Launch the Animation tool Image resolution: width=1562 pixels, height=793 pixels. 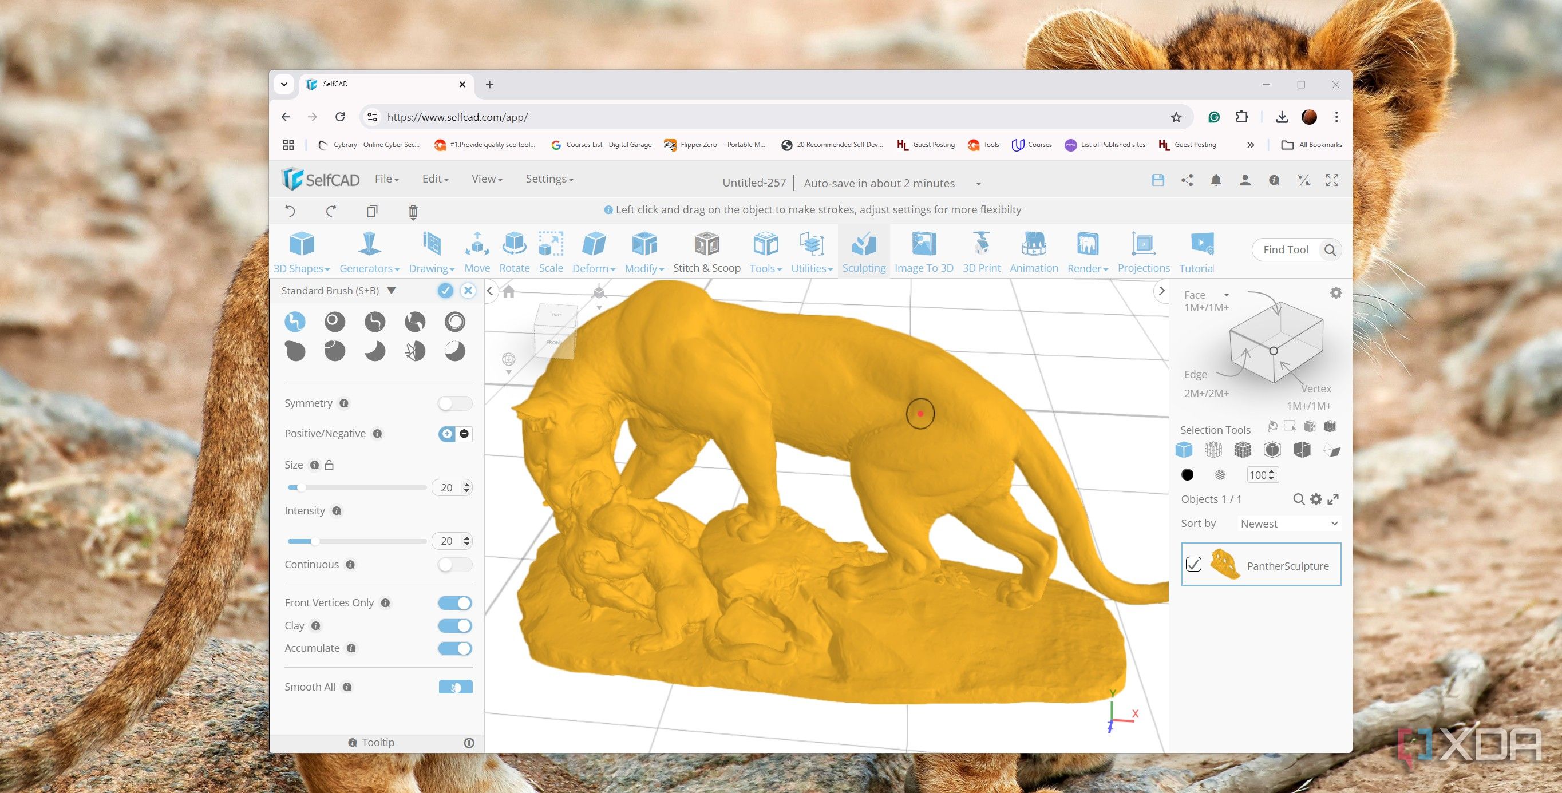pos(1033,252)
